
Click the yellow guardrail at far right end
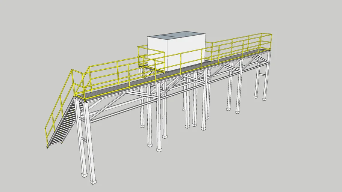point(266,41)
